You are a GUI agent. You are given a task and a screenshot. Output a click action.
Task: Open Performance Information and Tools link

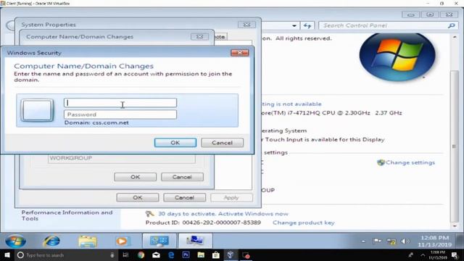click(67, 215)
